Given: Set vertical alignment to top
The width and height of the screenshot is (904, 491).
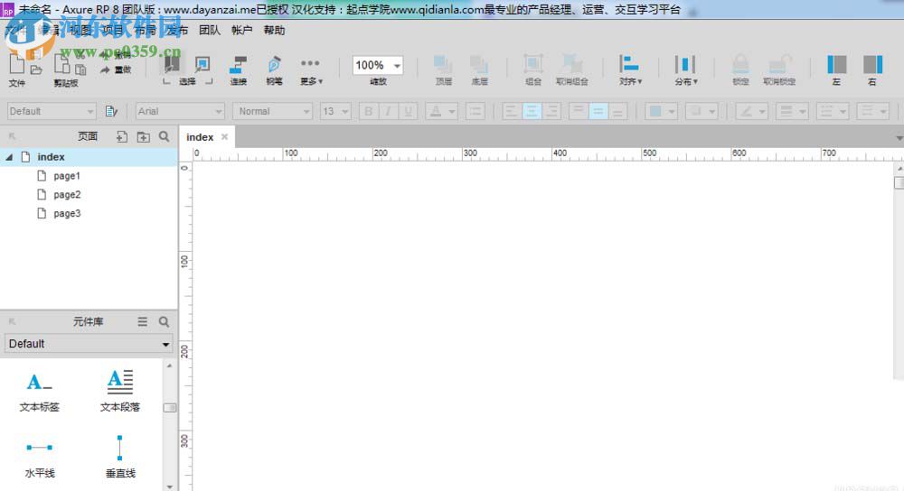Looking at the screenshot, I should (x=578, y=111).
